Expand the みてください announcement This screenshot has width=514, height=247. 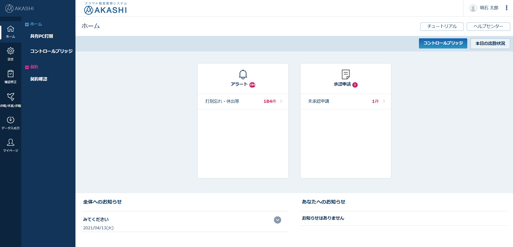tap(277, 220)
